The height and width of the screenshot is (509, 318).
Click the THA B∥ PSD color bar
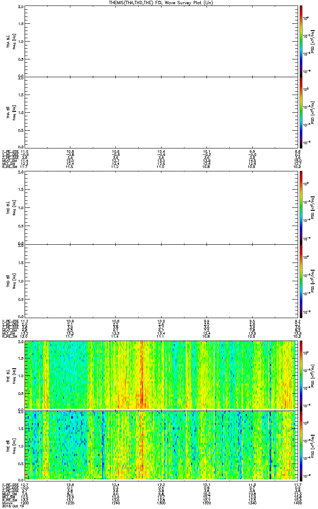[301, 112]
